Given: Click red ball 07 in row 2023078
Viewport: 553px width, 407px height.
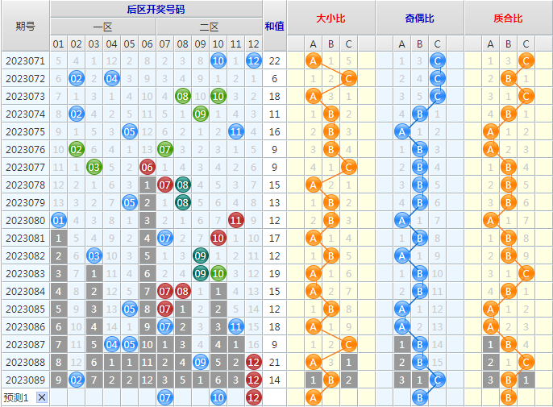Looking at the screenshot, I should pos(164,185).
